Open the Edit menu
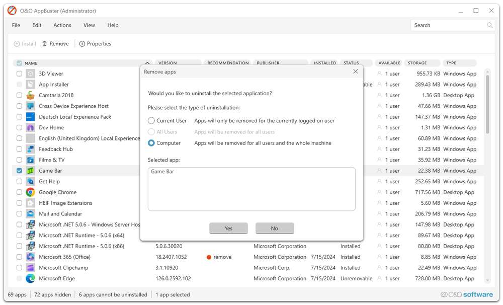Viewport: 503px width, 305px height. tap(37, 25)
